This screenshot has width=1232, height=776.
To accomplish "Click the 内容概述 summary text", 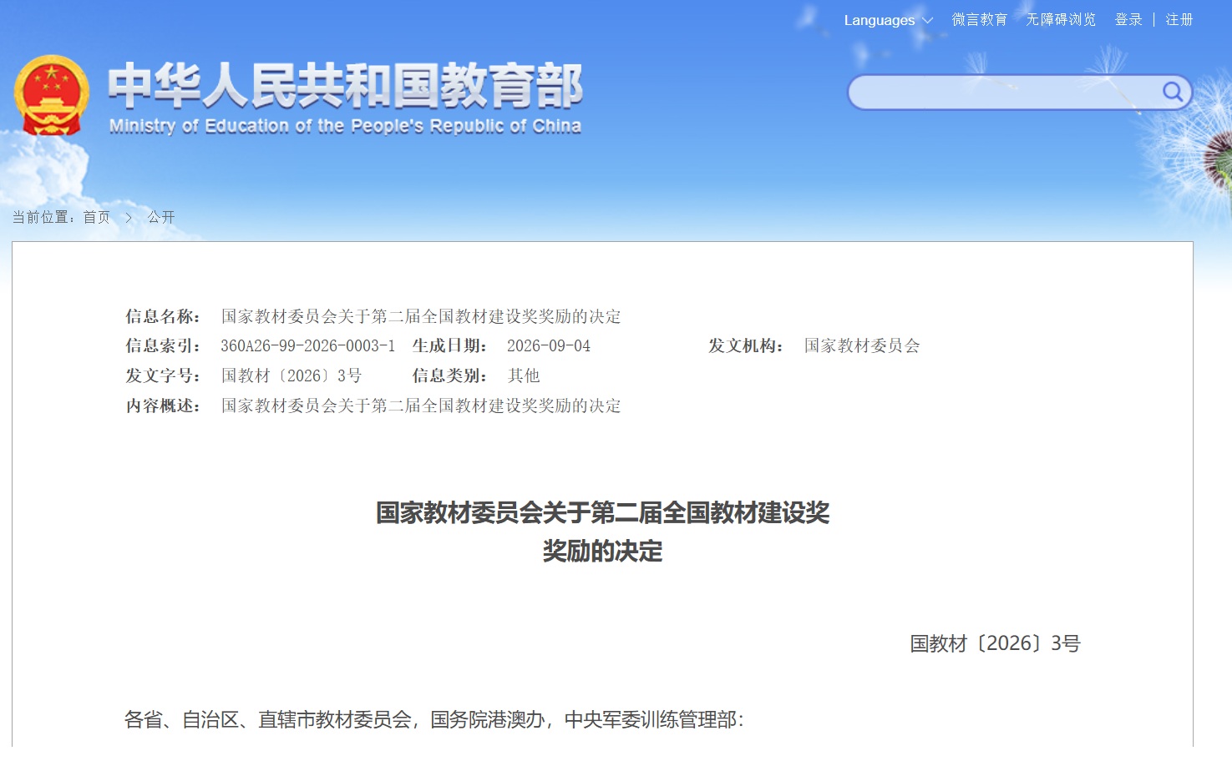I will point(421,406).
